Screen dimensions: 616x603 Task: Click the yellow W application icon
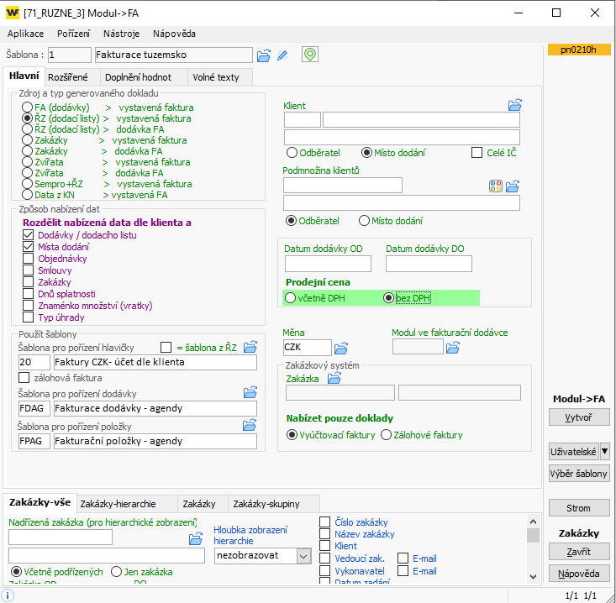pos(13,13)
